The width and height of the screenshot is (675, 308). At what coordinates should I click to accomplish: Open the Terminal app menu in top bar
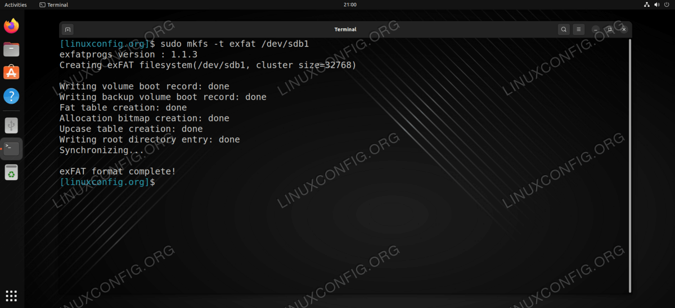[54, 5]
